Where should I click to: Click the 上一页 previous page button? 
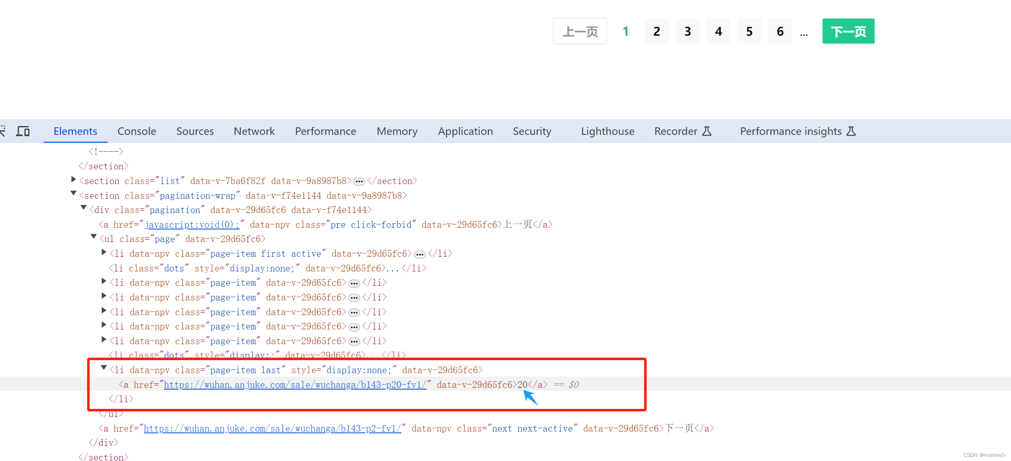point(580,31)
